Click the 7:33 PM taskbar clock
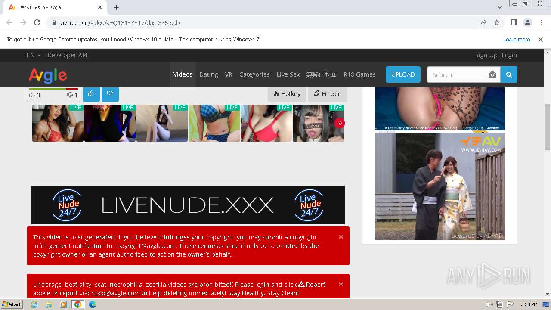The width and height of the screenshot is (551, 310). 529,304
